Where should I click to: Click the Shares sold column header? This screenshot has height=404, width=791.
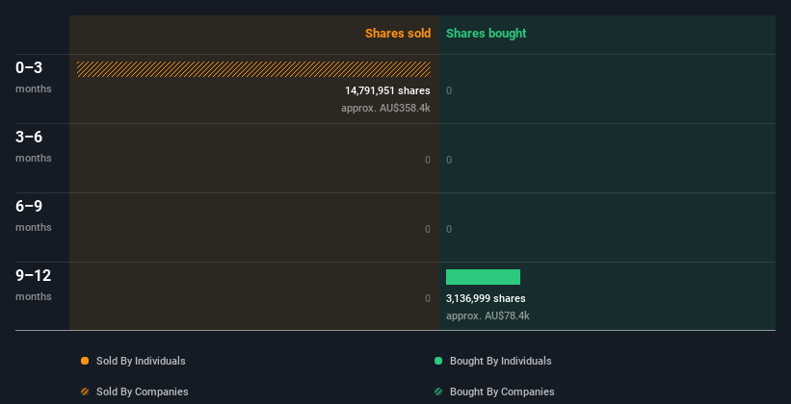[398, 34]
